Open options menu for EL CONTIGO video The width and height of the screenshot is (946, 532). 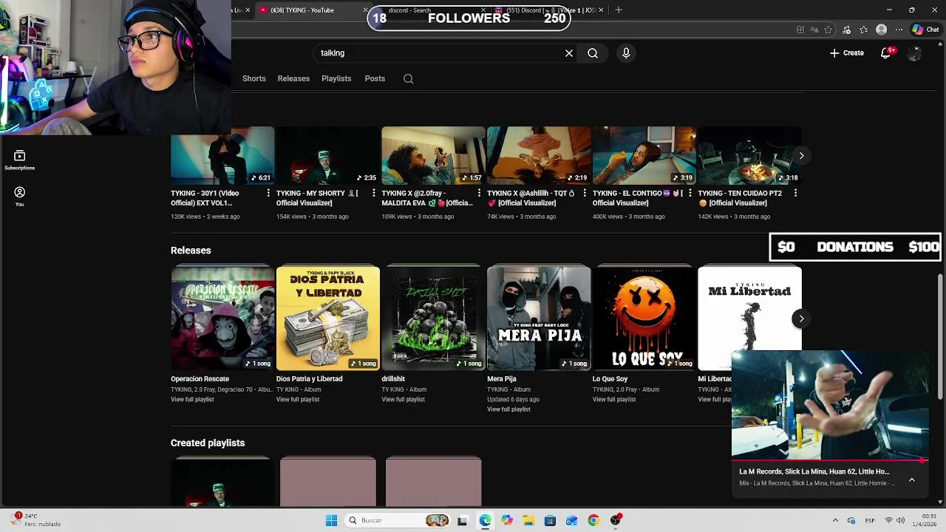pyautogui.click(x=690, y=193)
